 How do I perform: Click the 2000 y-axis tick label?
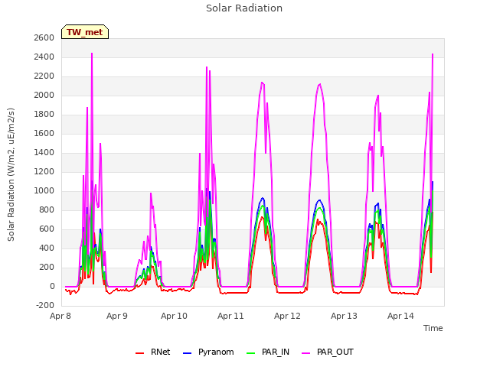44,95
